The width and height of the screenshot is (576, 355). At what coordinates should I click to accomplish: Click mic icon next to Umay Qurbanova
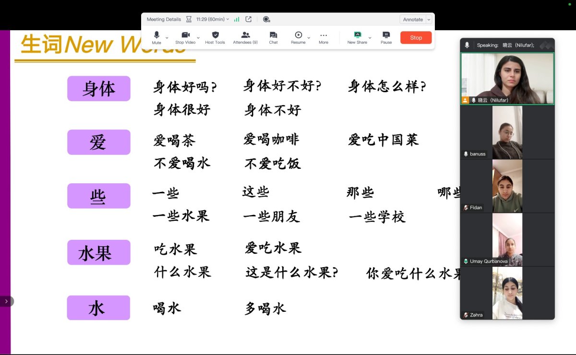tap(466, 261)
